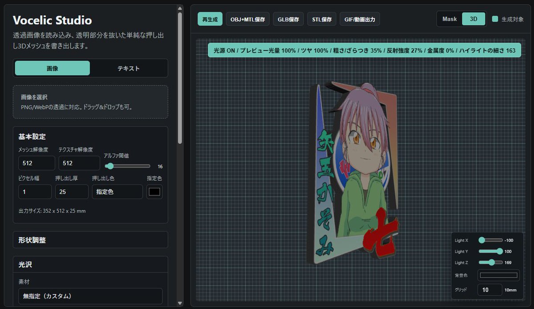Adjust the アルファ閾値 slider
The image size is (534, 309).
[x=128, y=166]
